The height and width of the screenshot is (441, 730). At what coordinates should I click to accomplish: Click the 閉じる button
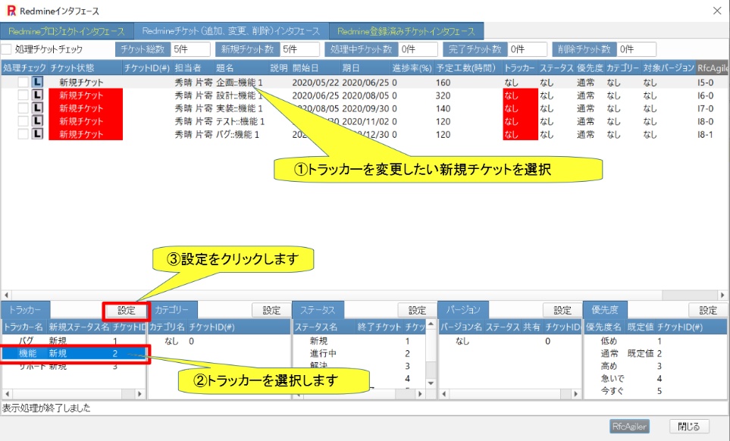click(x=689, y=426)
